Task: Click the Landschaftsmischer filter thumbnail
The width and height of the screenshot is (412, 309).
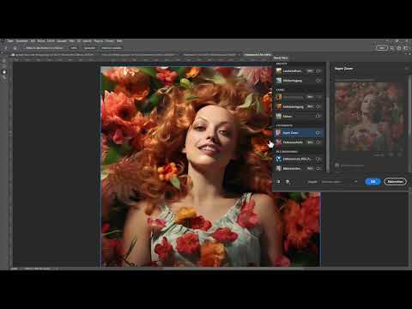Action: point(279,70)
